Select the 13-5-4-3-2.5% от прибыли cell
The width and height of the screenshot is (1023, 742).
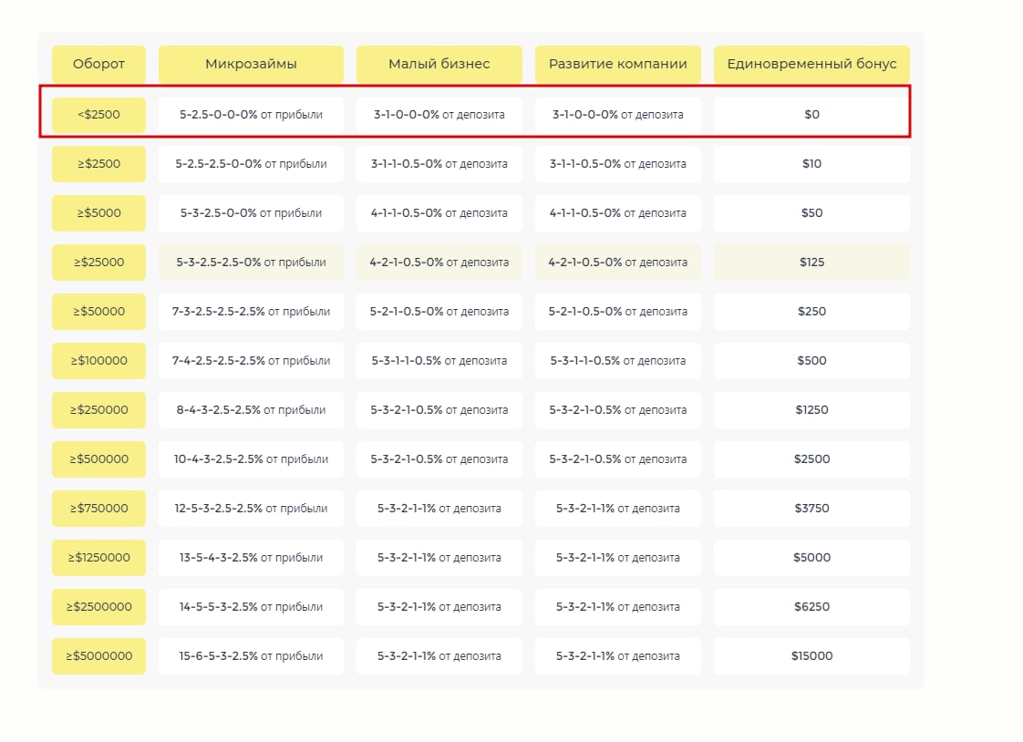point(251,558)
